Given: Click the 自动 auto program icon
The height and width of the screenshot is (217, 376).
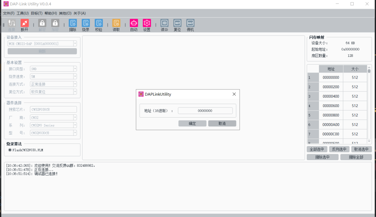Looking at the screenshot, I should [134, 24].
